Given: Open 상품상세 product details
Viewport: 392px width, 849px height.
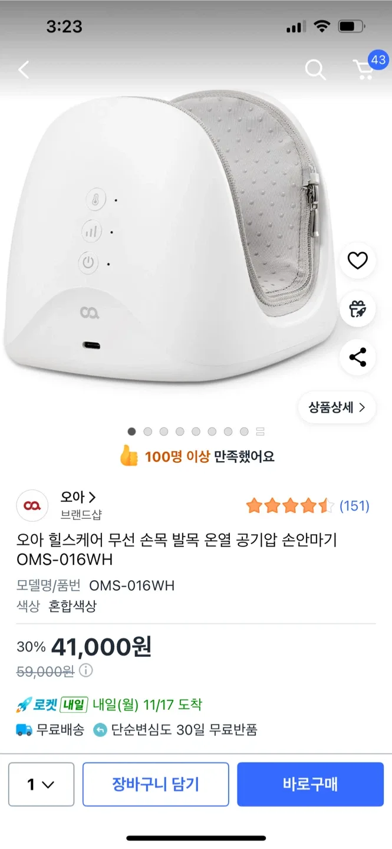Looking at the screenshot, I should click(337, 407).
